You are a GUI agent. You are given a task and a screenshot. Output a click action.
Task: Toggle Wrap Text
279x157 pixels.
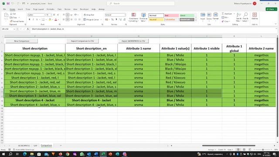tap(89, 15)
